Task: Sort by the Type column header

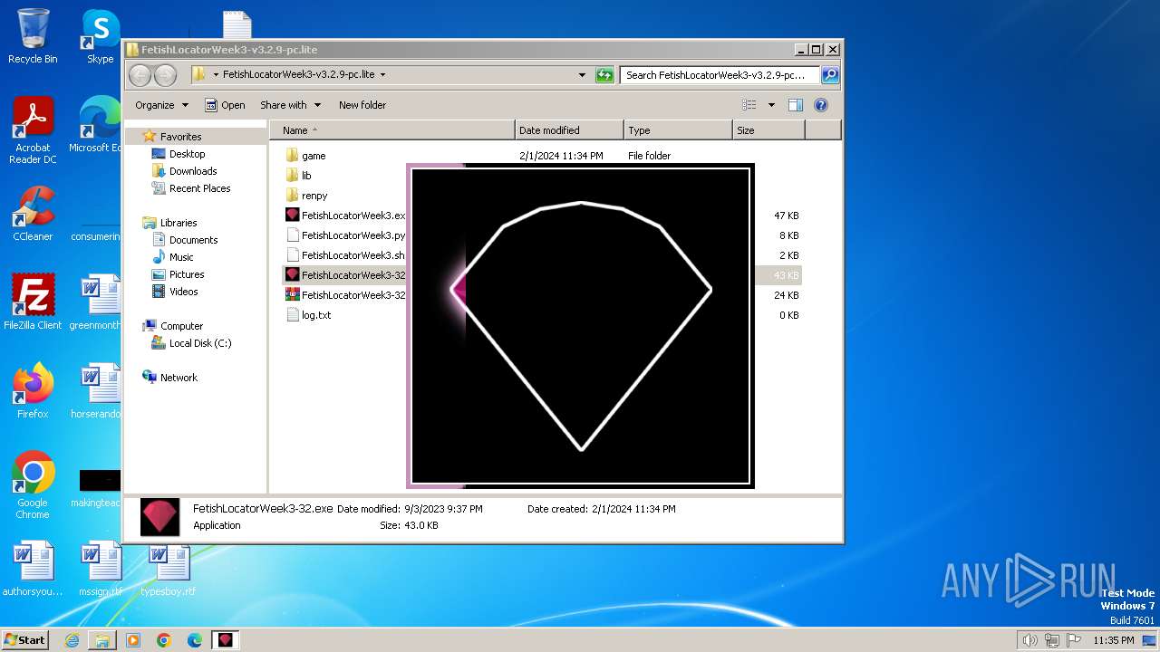Action: click(678, 130)
